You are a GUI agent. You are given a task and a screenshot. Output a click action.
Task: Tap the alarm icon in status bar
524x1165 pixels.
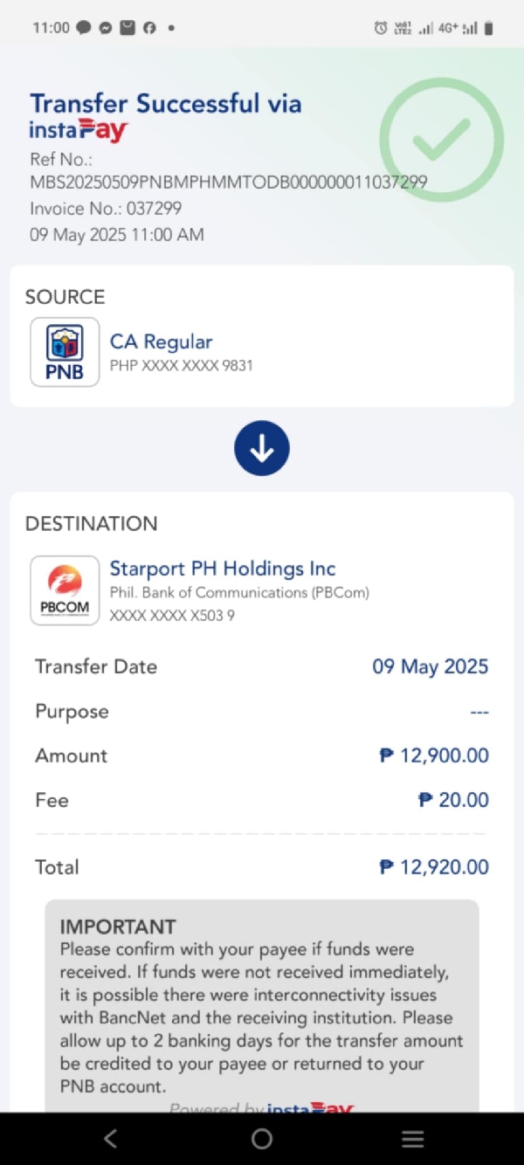point(381,28)
